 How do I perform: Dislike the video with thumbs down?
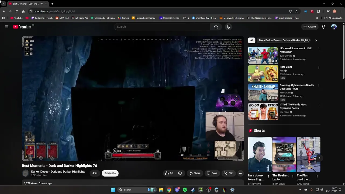(x=180, y=173)
